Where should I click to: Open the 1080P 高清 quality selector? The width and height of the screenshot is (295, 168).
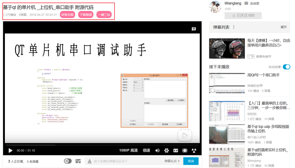click(x=128, y=151)
